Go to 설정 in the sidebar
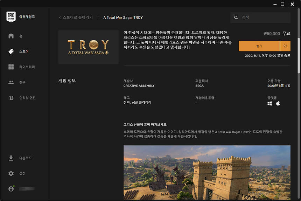The height and width of the screenshot is (201, 301). tap(22, 174)
